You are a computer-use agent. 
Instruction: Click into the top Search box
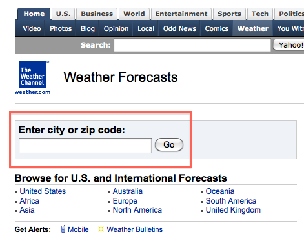(x=192, y=45)
